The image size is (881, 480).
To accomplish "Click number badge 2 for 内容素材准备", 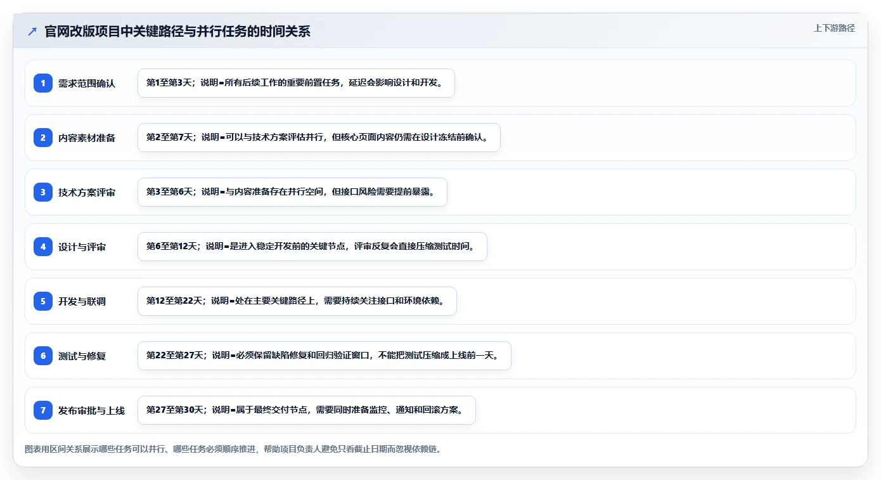I will coord(43,137).
